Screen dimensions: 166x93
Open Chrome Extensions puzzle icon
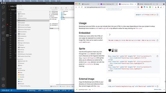[x=158, y=7]
